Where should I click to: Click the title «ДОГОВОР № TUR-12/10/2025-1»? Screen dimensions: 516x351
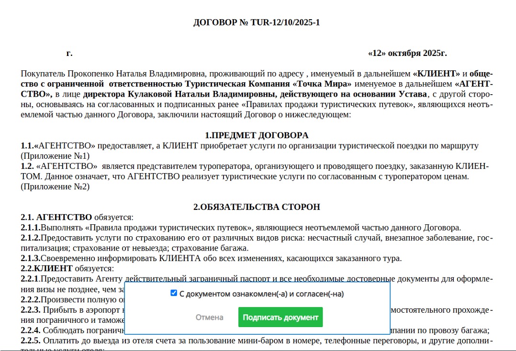[257, 22]
